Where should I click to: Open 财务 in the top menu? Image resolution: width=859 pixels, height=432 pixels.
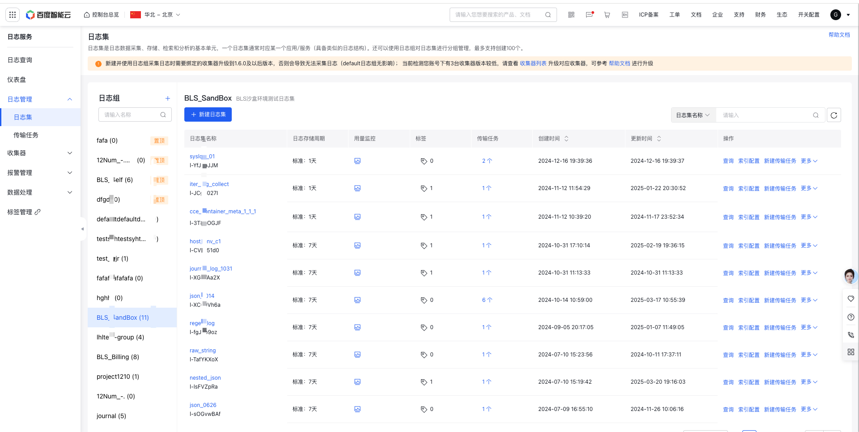[761, 15]
